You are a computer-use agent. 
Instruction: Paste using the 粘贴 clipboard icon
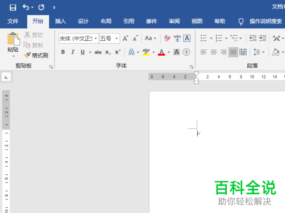click(x=13, y=39)
